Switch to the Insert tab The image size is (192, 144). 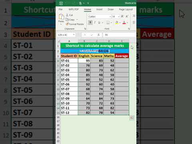[x=99, y=9]
